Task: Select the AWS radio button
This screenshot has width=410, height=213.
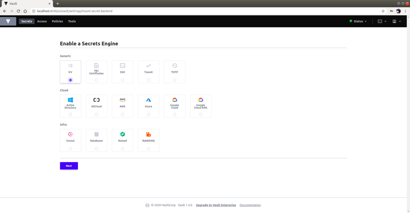Action: pos(122,115)
